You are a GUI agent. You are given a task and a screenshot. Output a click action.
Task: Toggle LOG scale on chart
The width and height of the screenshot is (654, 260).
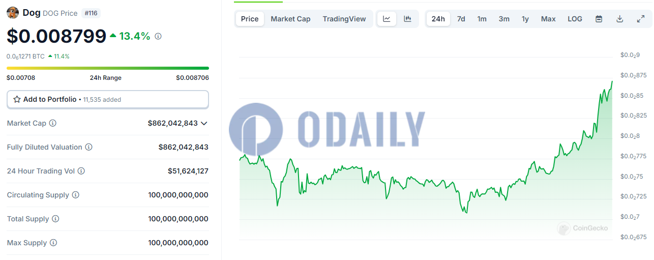pyautogui.click(x=575, y=19)
